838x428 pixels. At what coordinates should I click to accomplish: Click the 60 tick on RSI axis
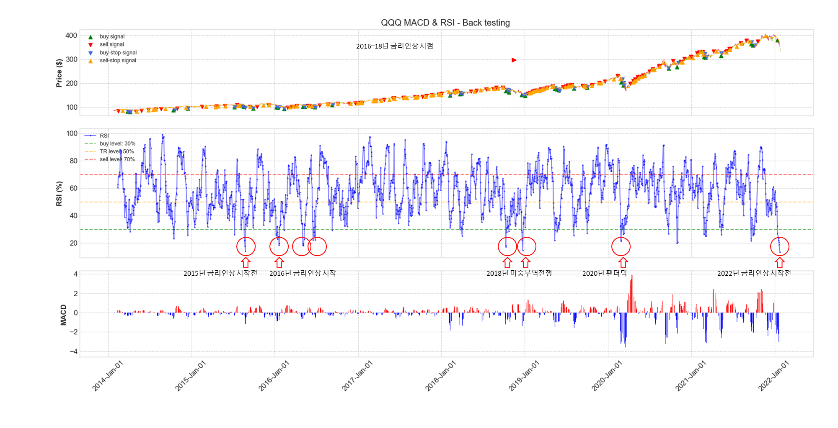click(x=73, y=188)
